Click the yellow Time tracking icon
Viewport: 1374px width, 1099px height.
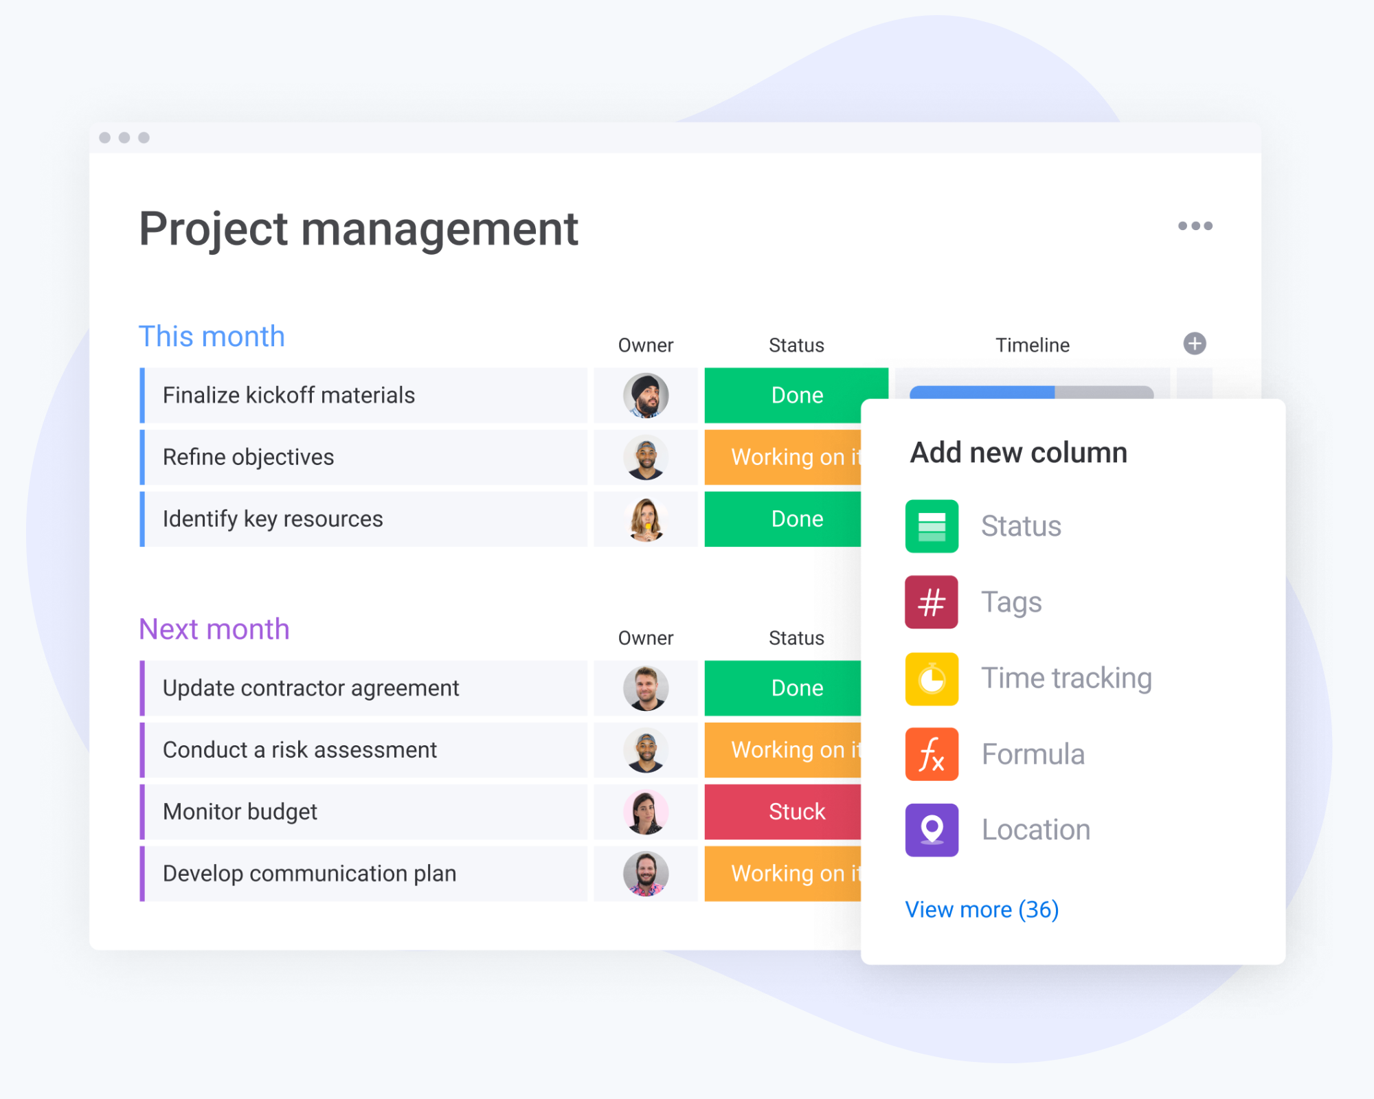(932, 679)
